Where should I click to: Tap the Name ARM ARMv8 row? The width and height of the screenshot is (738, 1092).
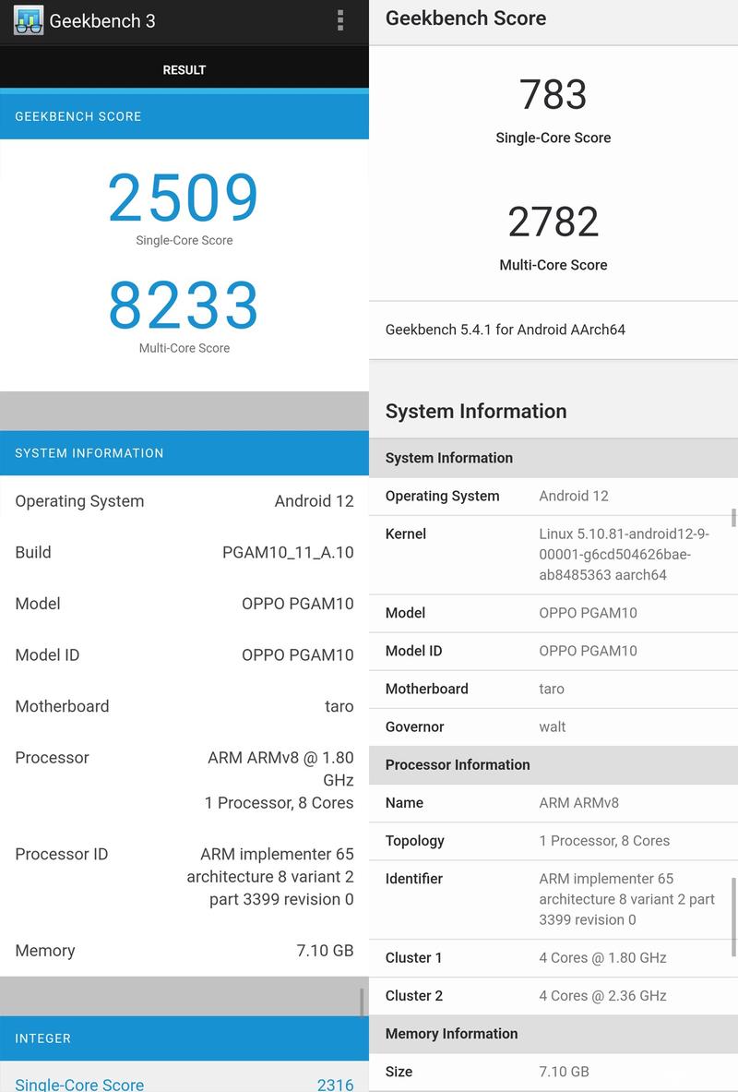point(553,803)
